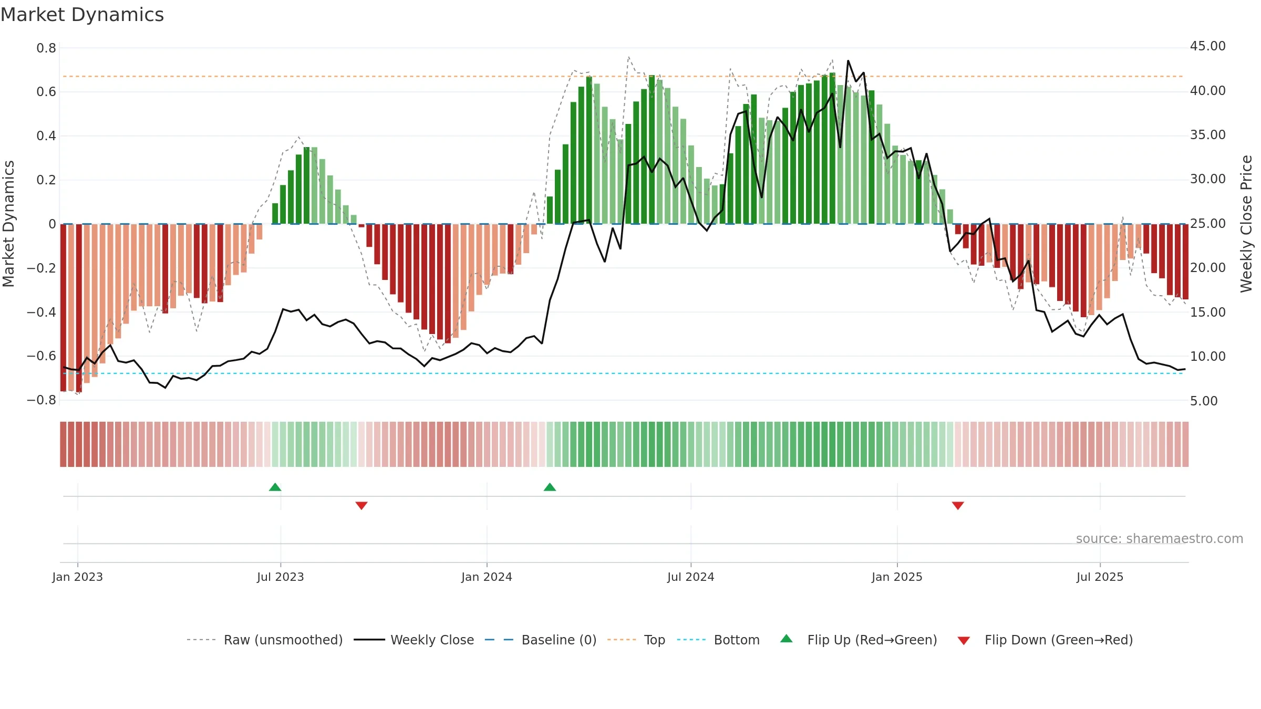The image size is (1261, 709).
Task: Click the 25.00 right axis price label
Action: pyautogui.click(x=1208, y=224)
